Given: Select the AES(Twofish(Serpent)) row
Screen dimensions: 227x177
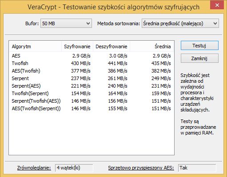Looking at the screenshot, I should pos(92,108).
